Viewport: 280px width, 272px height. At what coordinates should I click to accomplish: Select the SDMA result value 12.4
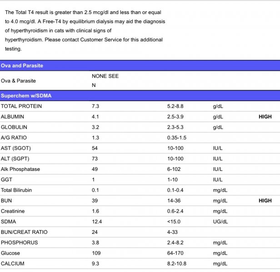(97, 222)
